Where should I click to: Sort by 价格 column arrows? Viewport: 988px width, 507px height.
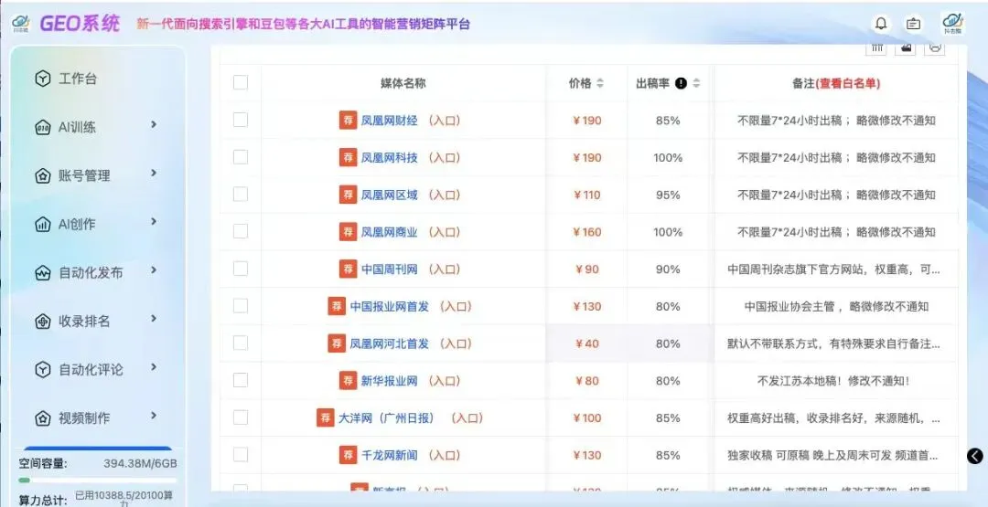coord(600,83)
